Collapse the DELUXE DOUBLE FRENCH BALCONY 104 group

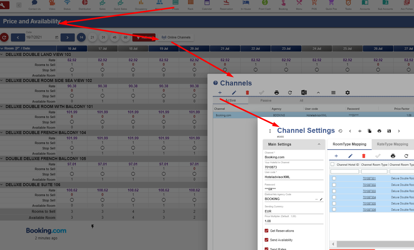tap(2, 133)
